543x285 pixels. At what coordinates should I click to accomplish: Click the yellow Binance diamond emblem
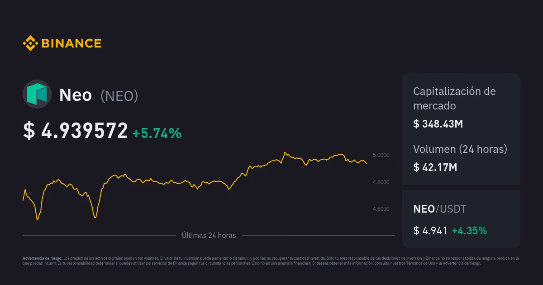tap(29, 43)
